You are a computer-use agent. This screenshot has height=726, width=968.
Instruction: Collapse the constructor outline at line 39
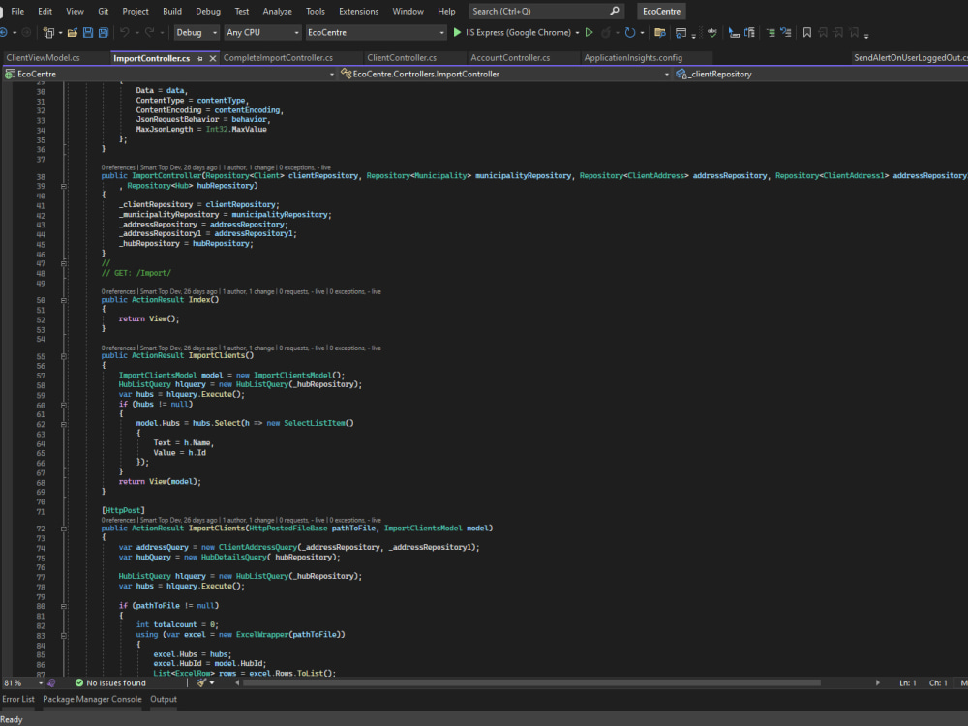[64, 186]
